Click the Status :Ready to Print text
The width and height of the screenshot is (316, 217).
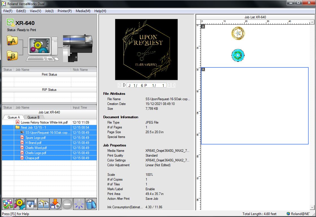pos(21,30)
